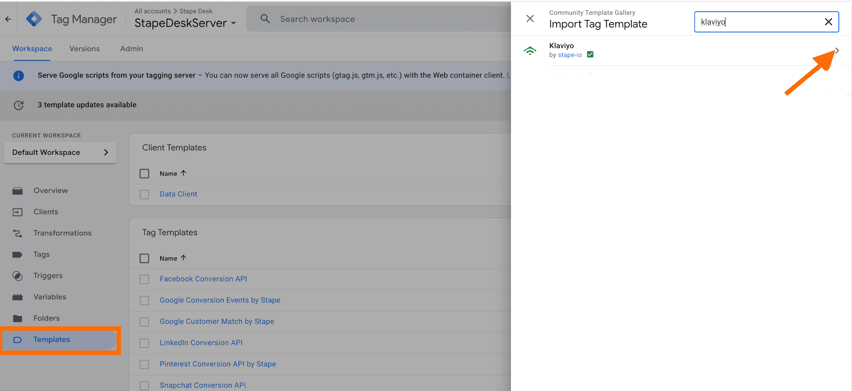The width and height of the screenshot is (852, 391).
Task: Sort Tag Templates by Name ascending arrow
Action: (183, 258)
